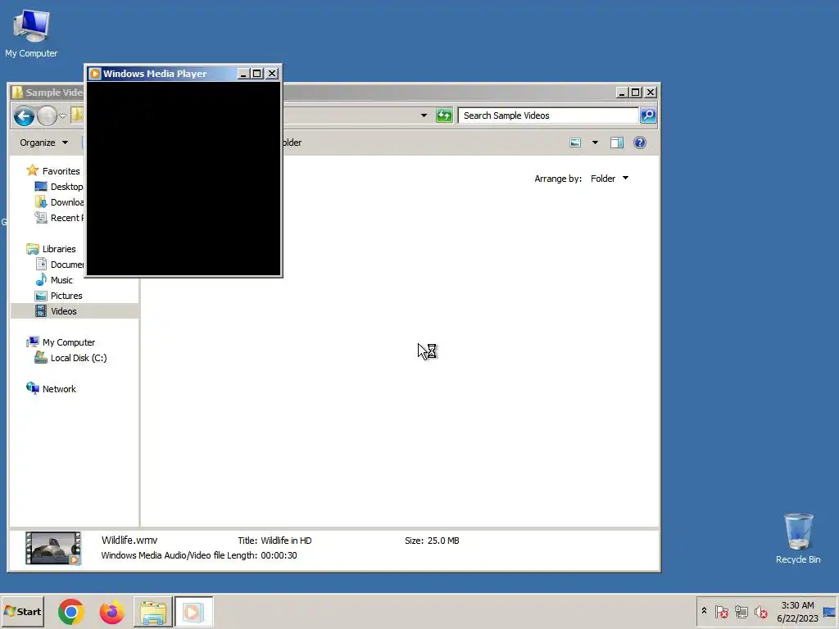Click Show Desktop icon at taskbar end
The width and height of the screenshot is (839, 629).
(830, 612)
